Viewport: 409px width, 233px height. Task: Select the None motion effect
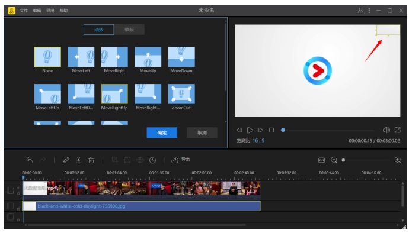(x=47, y=57)
